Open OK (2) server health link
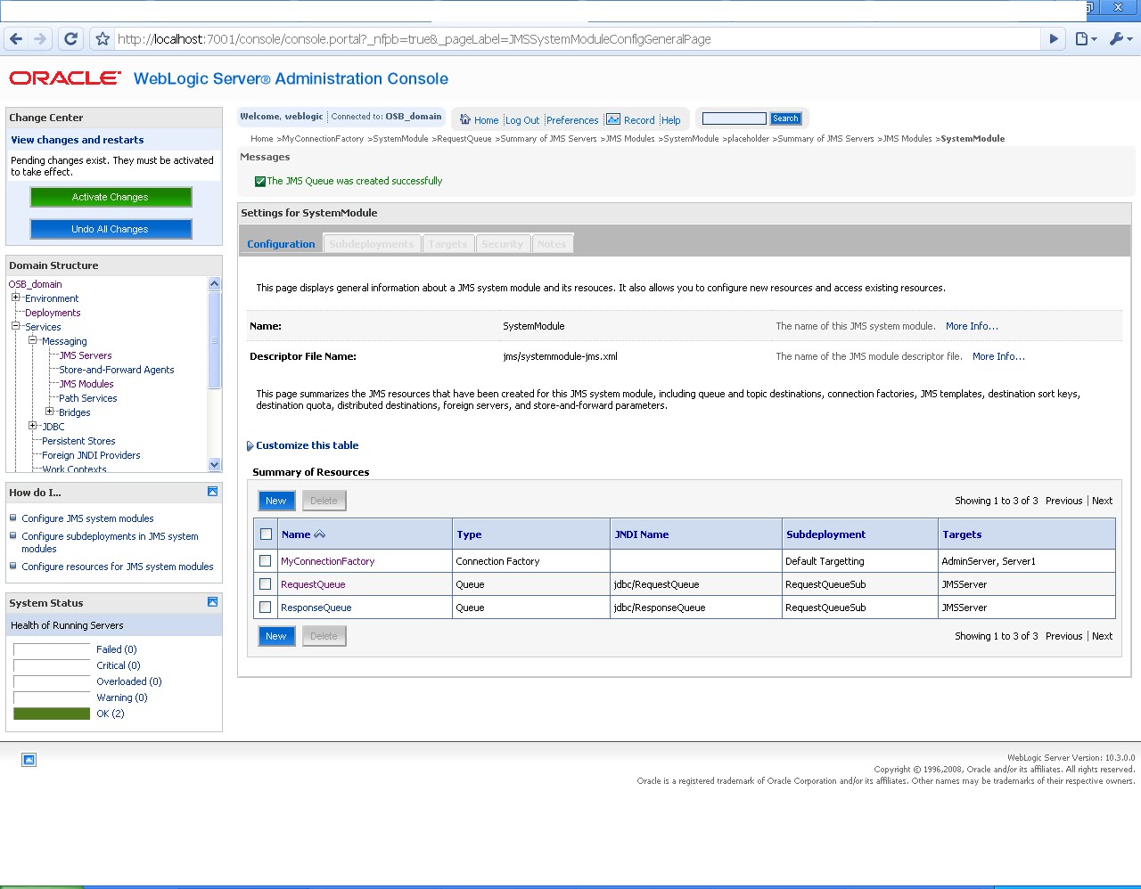Screen dimensions: 1141x889 tap(111, 714)
